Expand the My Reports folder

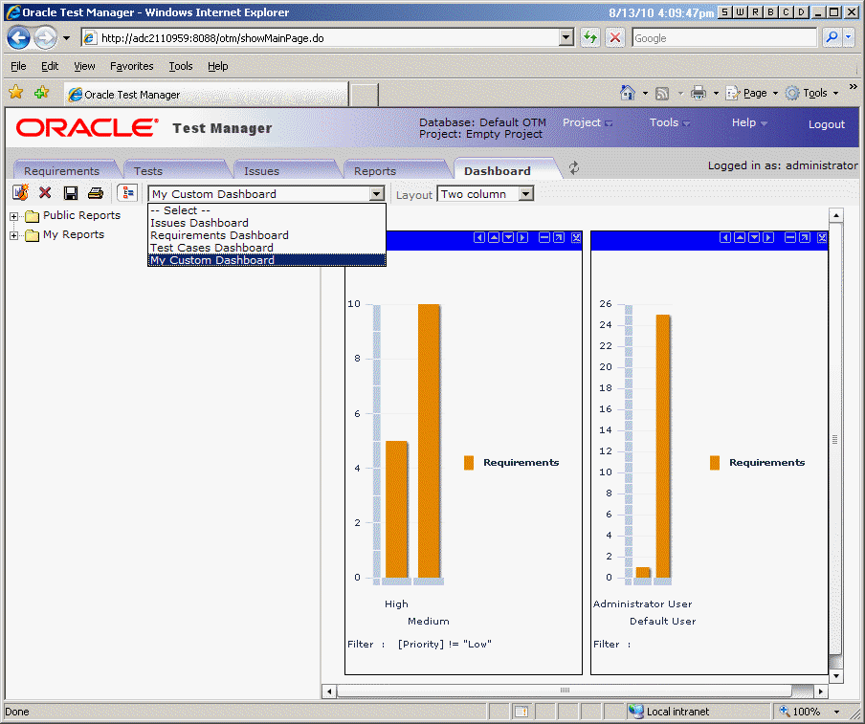tap(13, 236)
